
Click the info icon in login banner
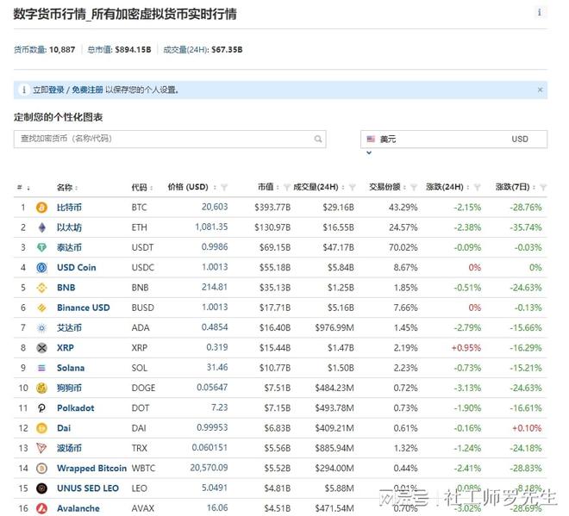coord(24,90)
